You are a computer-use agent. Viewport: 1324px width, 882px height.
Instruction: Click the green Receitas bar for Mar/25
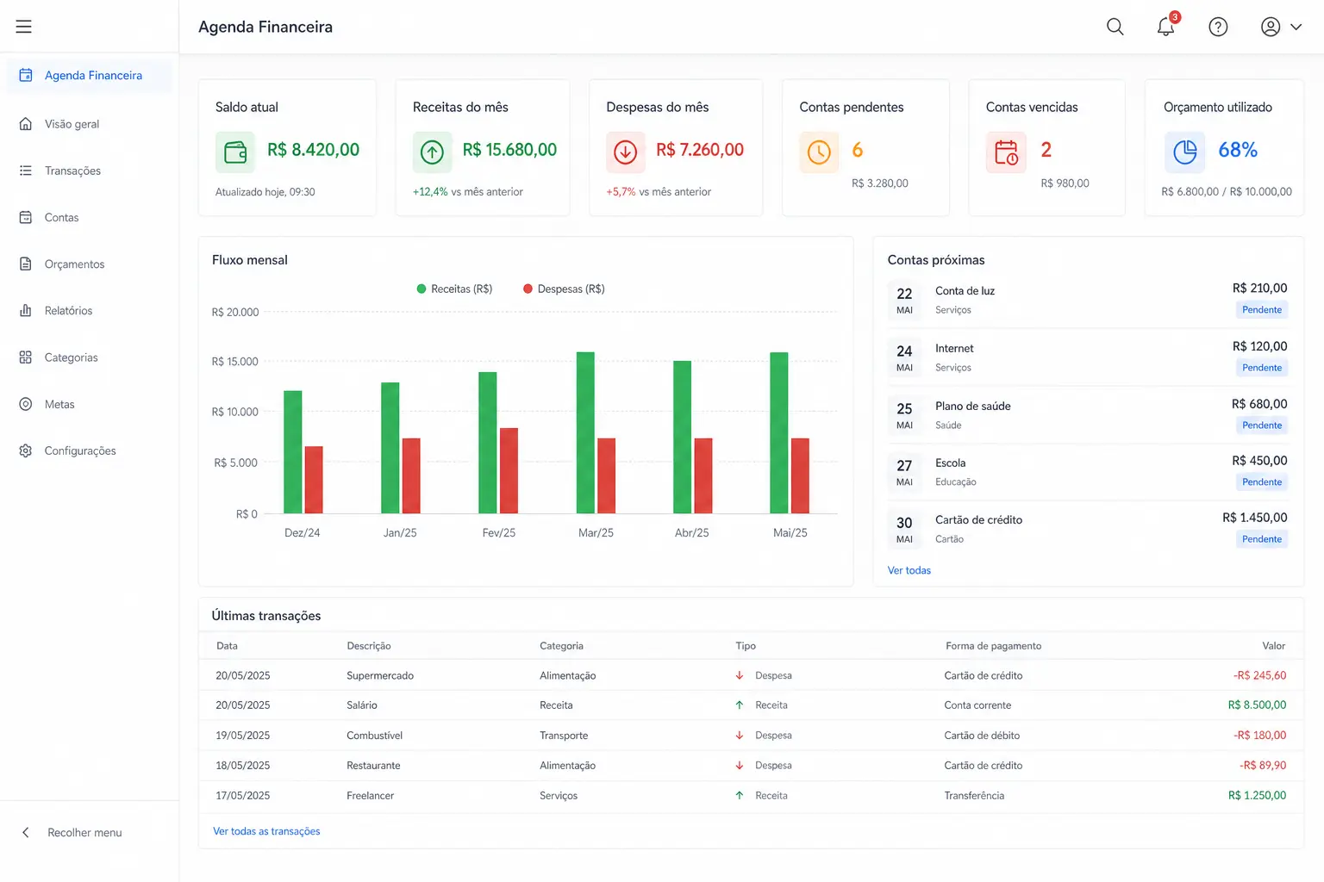pos(585,432)
